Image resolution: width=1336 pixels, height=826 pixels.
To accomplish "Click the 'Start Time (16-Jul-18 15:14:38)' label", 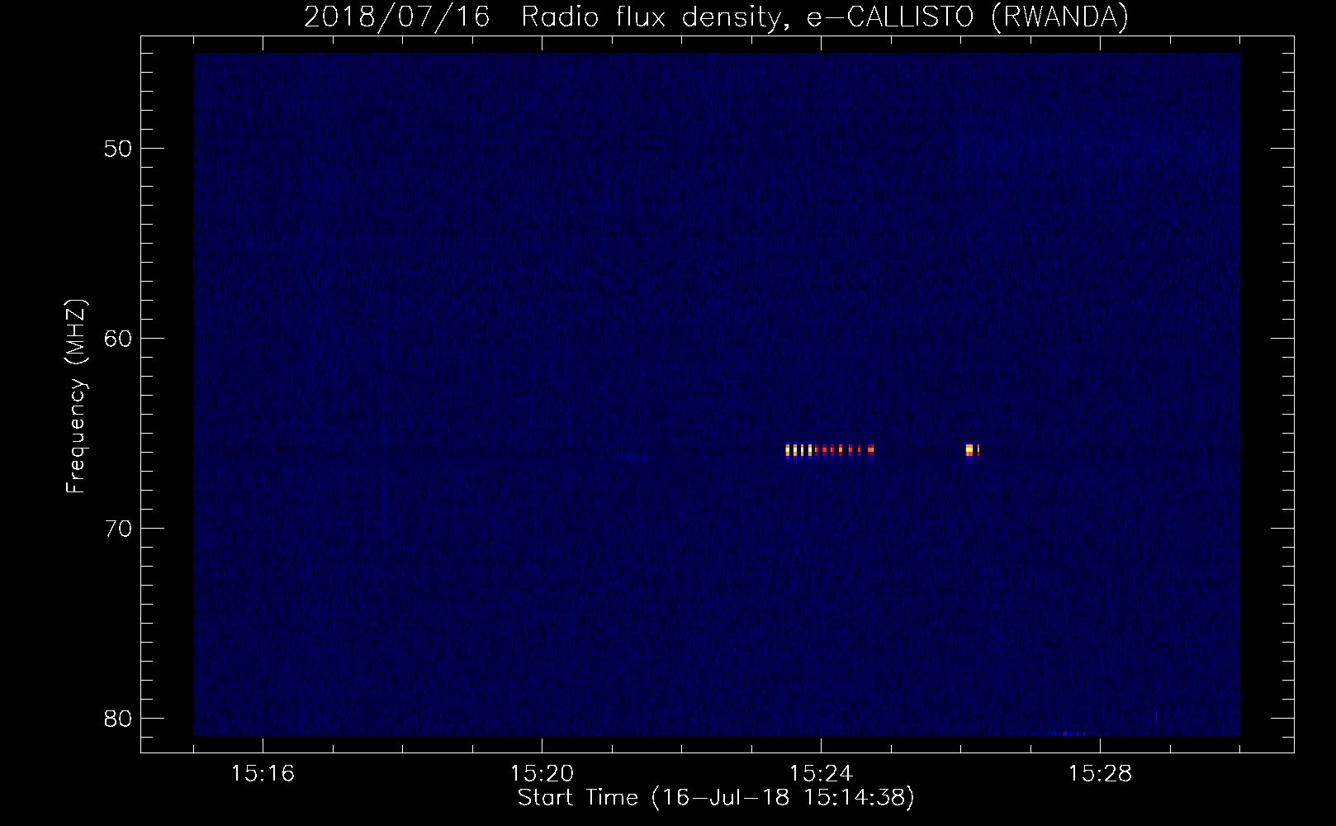I will [x=716, y=798].
